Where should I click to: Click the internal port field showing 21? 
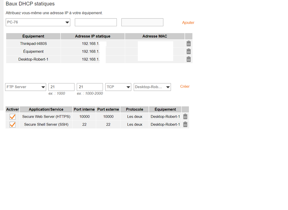pos(61,87)
